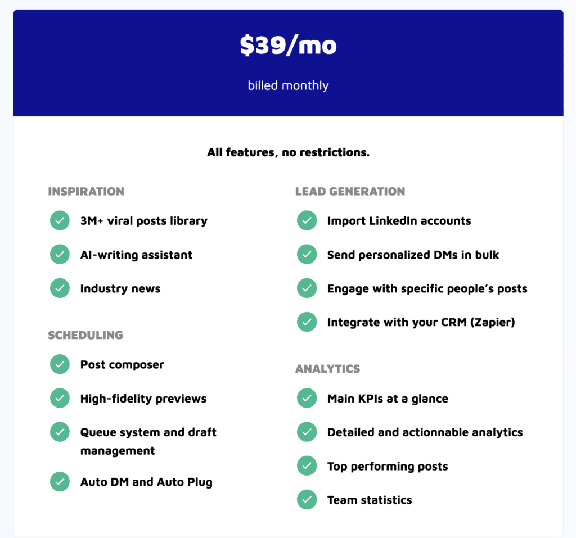The width and height of the screenshot is (576, 538).
Task: Click Integrate with your CRM (Zapier) text
Action: (x=421, y=323)
